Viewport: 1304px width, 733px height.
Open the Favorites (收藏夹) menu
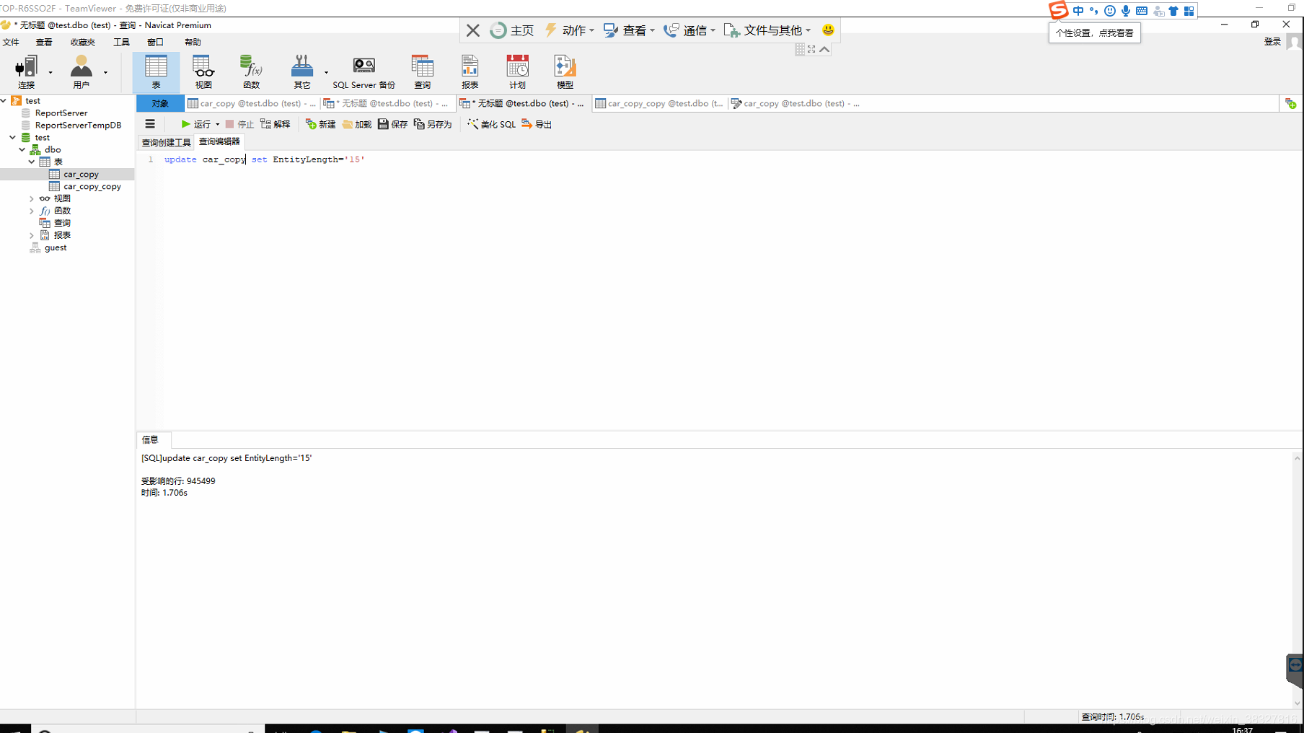83,43
